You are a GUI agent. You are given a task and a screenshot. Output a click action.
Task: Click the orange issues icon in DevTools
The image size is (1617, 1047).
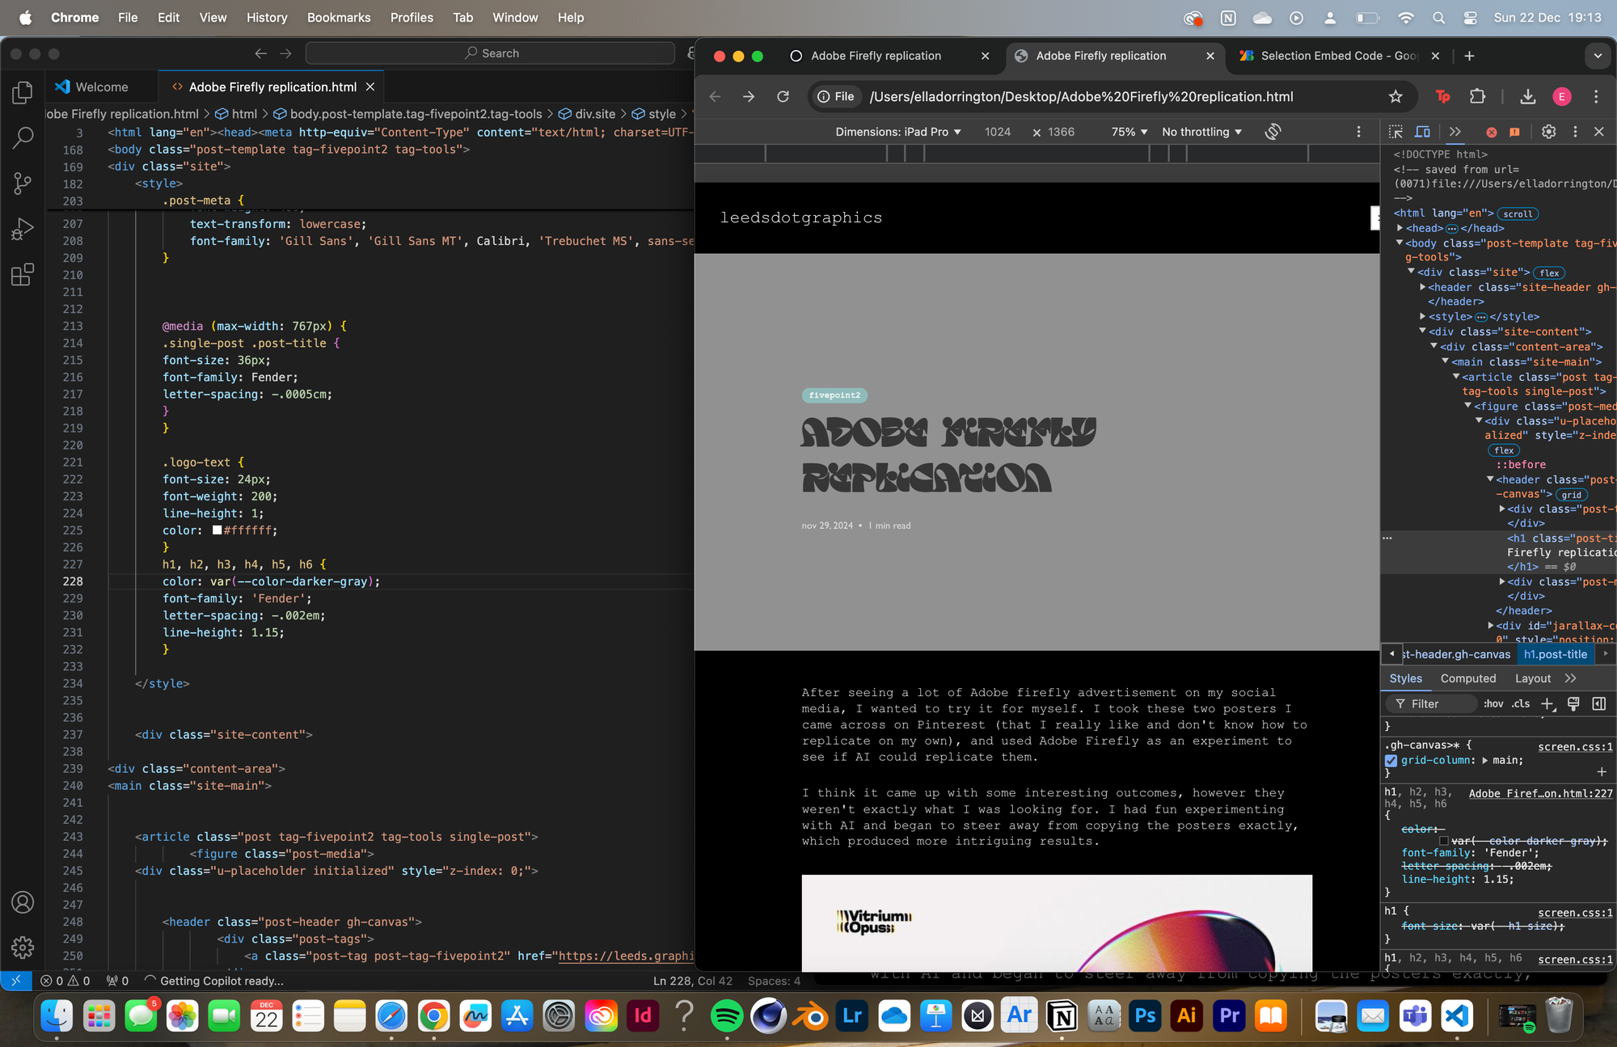click(x=1514, y=132)
